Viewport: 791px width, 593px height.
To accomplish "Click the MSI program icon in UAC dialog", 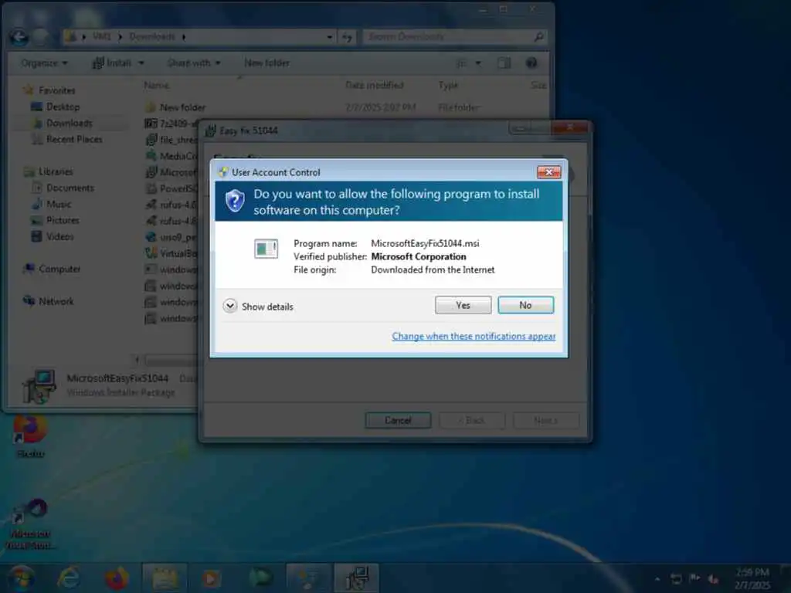I will coord(266,249).
